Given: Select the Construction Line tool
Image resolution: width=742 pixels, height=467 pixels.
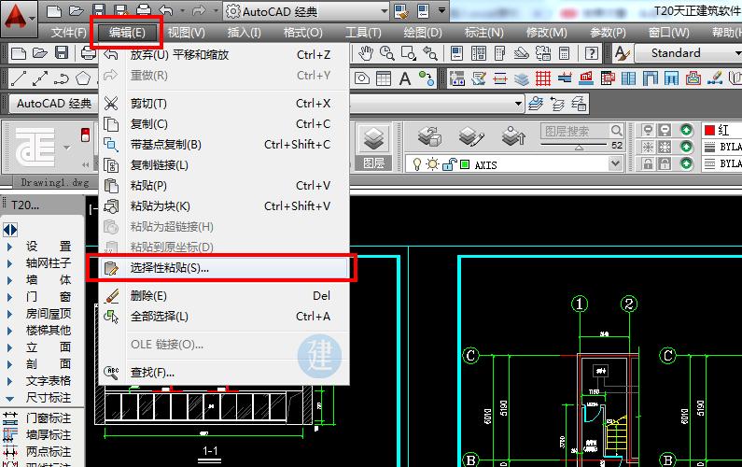Looking at the screenshot, I should point(40,78).
